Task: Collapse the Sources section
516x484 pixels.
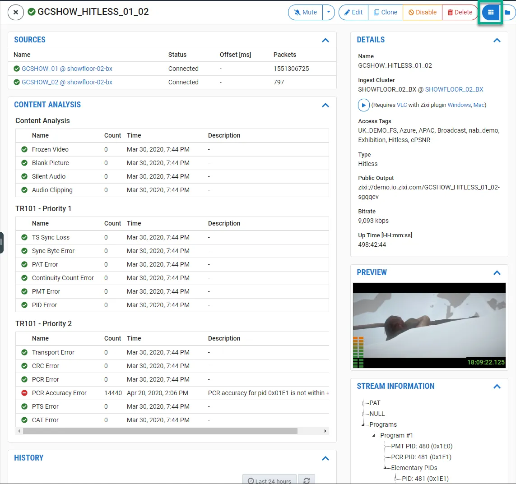Action: click(x=325, y=40)
